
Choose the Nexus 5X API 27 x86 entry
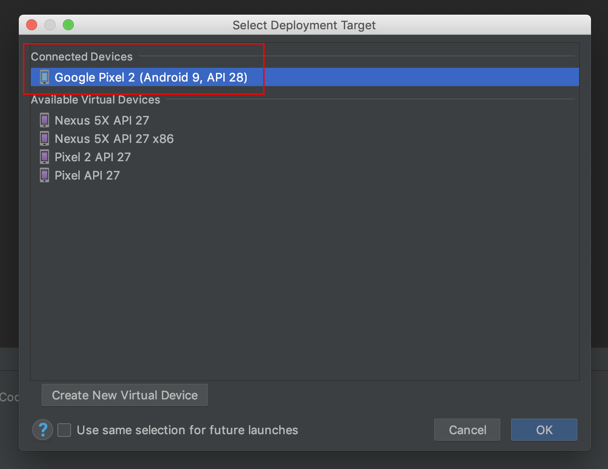click(114, 139)
